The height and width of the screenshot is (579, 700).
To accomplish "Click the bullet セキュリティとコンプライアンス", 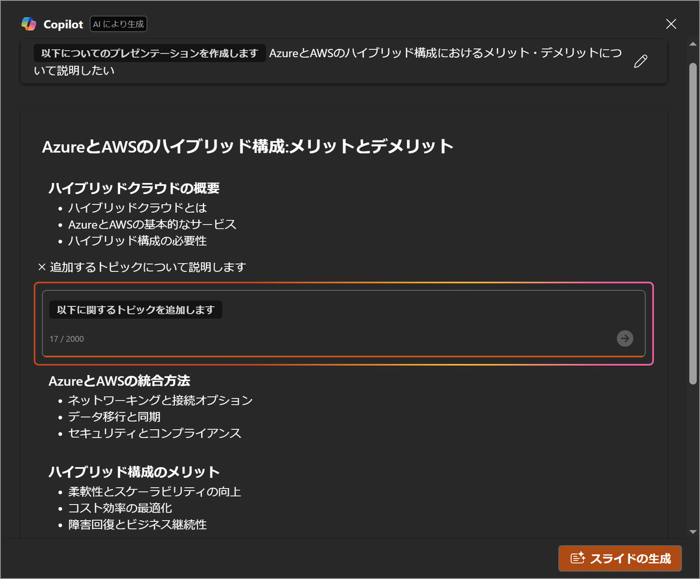I will click(154, 433).
